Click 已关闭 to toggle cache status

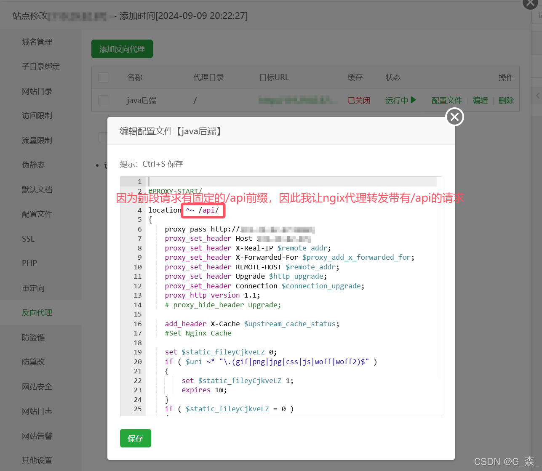click(x=359, y=100)
